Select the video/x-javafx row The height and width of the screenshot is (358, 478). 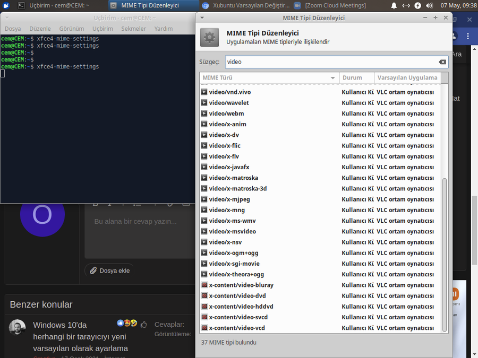321,167
